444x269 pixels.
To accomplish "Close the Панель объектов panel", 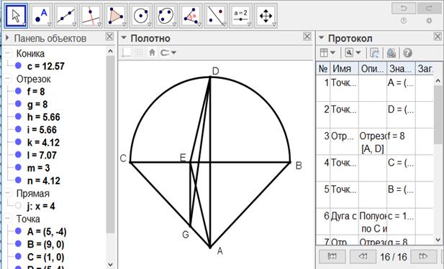I will 109,37.
